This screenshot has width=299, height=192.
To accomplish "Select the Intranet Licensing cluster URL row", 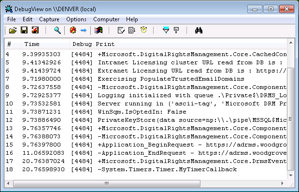I will click(x=145, y=62).
